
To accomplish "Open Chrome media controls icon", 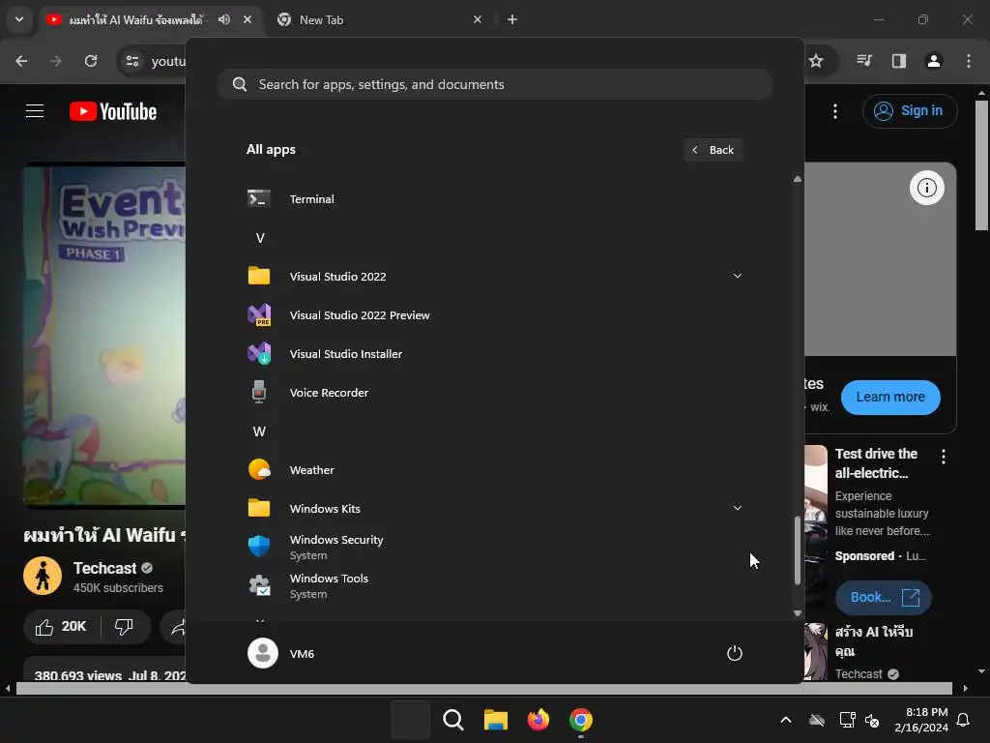I will [864, 61].
